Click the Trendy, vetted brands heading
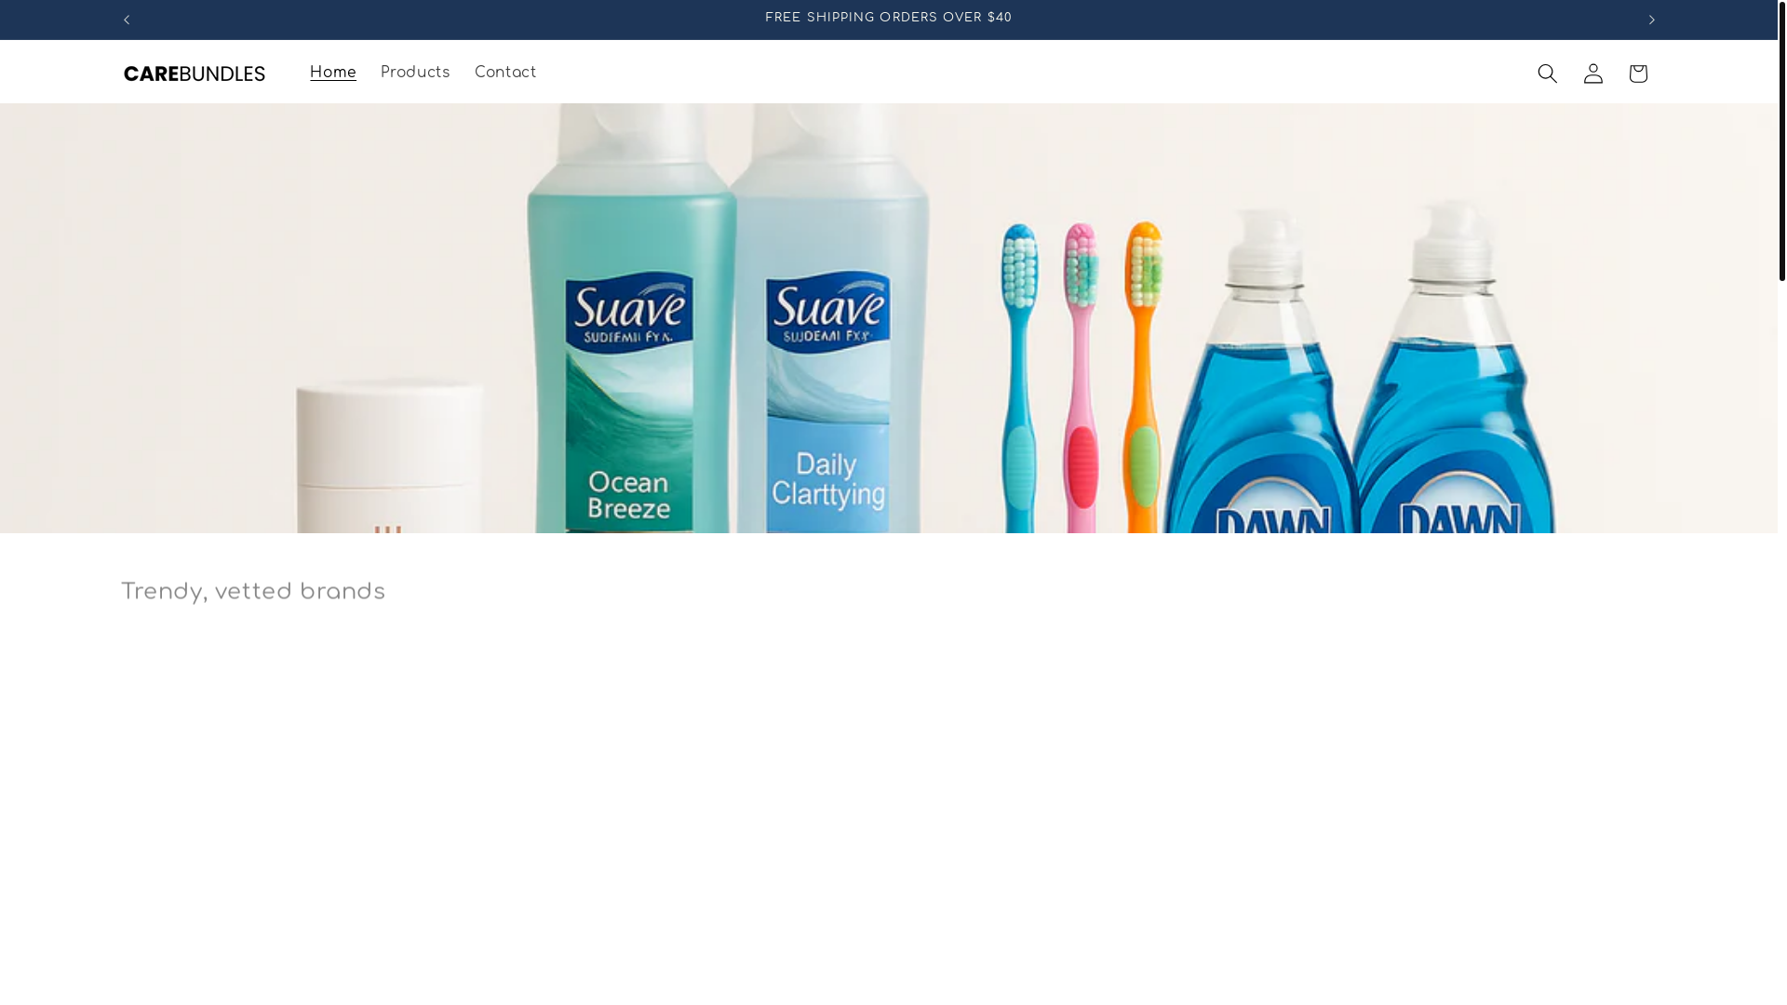 click(x=253, y=592)
